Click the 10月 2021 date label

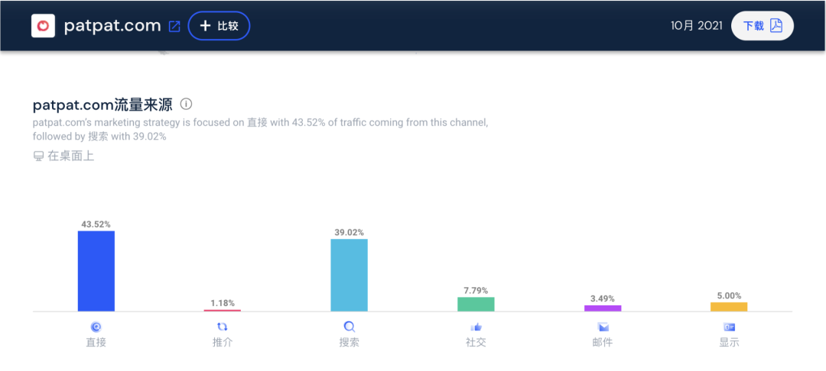click(696, 26)
